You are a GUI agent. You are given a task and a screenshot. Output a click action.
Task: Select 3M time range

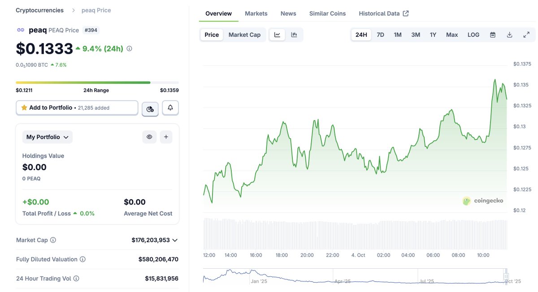pos(416,34)
